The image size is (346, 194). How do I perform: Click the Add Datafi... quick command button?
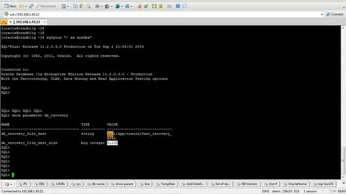[193, 184]
